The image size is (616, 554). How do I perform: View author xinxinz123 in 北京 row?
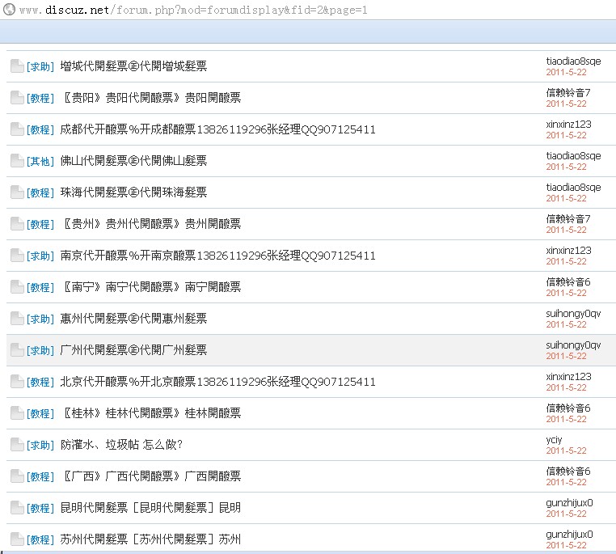(568, 376)
